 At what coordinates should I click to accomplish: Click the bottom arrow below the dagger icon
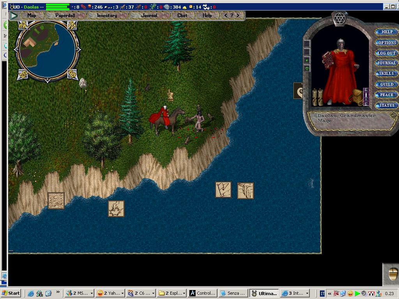pos(366,104)
